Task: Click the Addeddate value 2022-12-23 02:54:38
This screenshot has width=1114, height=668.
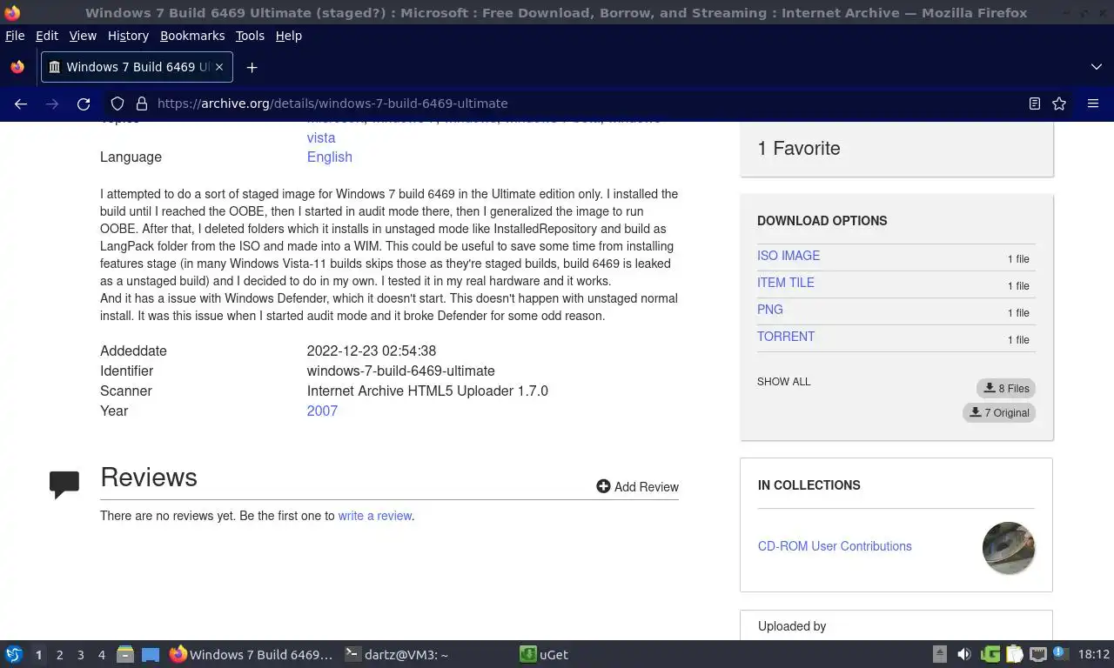Action: pos(372,351)
